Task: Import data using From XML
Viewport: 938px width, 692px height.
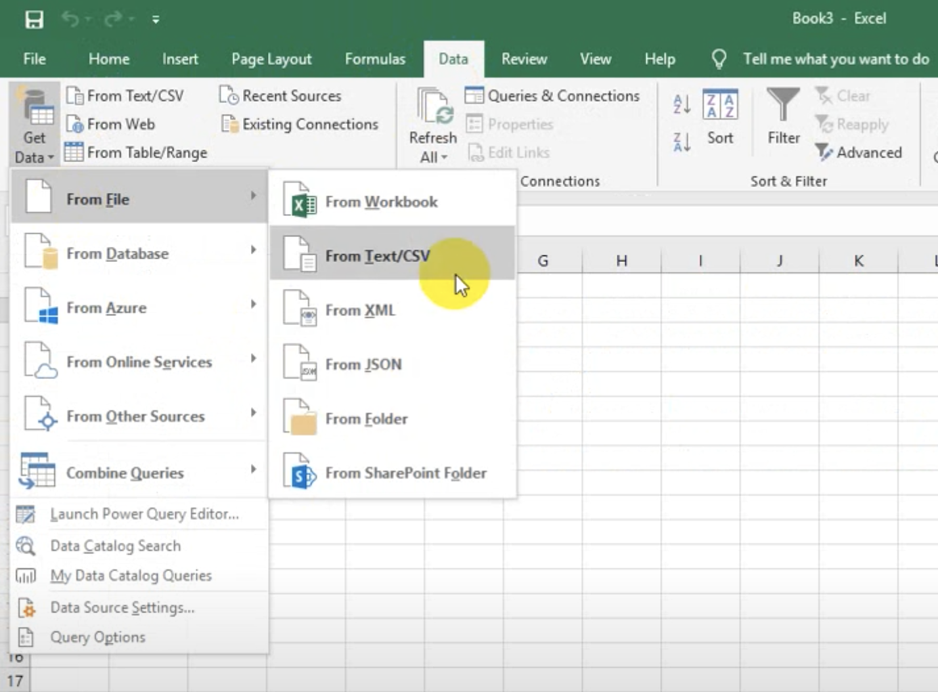Action: 361,310
